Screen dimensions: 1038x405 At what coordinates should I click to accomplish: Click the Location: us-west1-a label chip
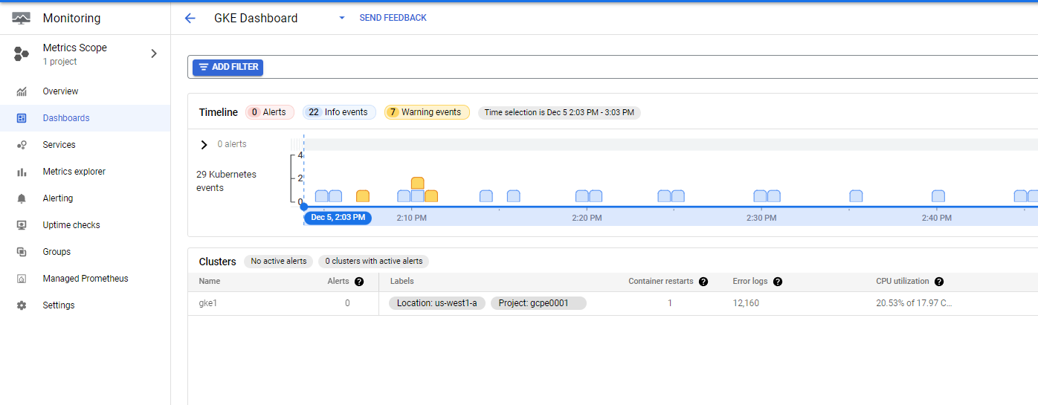click(x=437, y=303)
